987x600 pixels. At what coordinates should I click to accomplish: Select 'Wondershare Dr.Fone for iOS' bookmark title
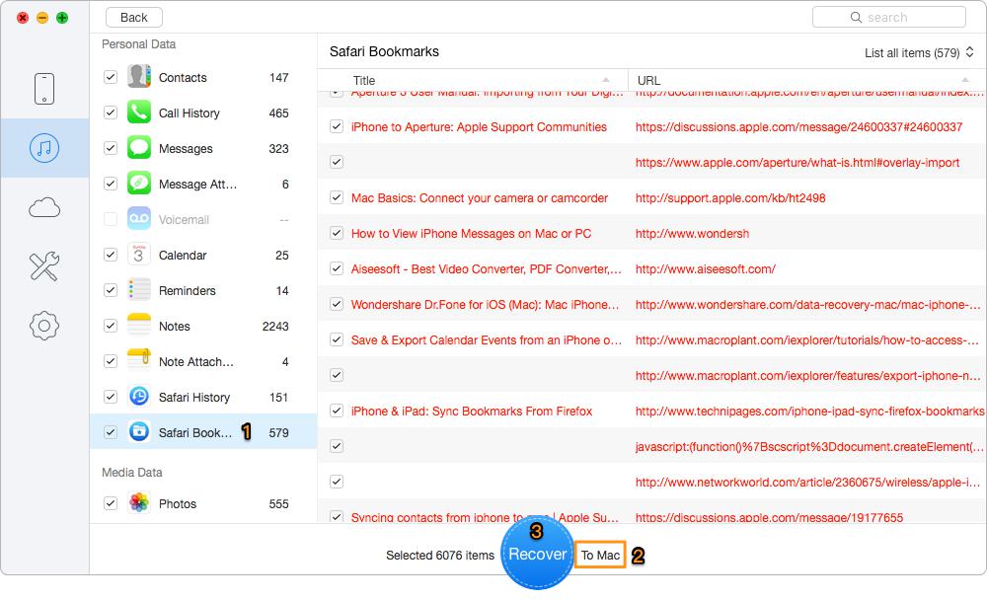pyautogui.click(x=485, y=305)
